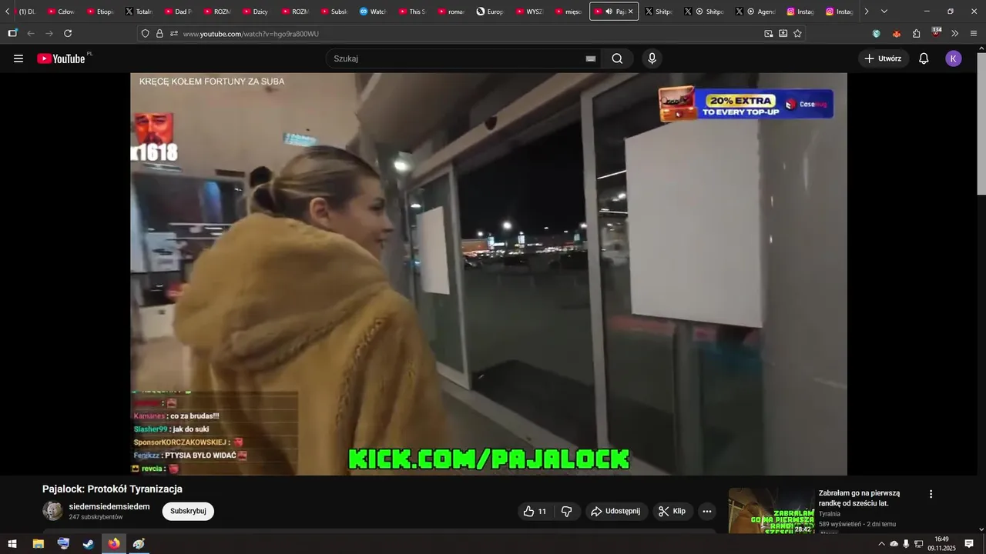The height and width of the screenshot is (554, 986).
Task: Like the video with thumbs up
Action: pyautogui.click(x=535, y=511)
